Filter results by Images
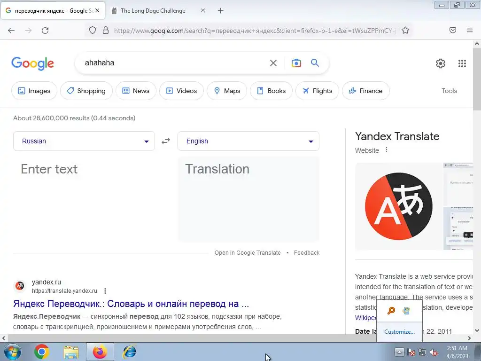 point(34,91)
